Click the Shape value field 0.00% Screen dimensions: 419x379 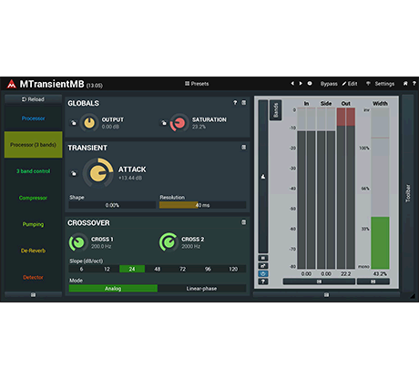(x=112, y=205)
